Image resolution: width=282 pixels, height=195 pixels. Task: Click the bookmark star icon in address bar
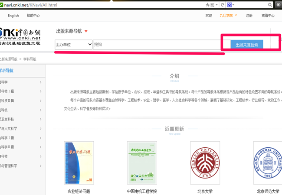[207, 5]
